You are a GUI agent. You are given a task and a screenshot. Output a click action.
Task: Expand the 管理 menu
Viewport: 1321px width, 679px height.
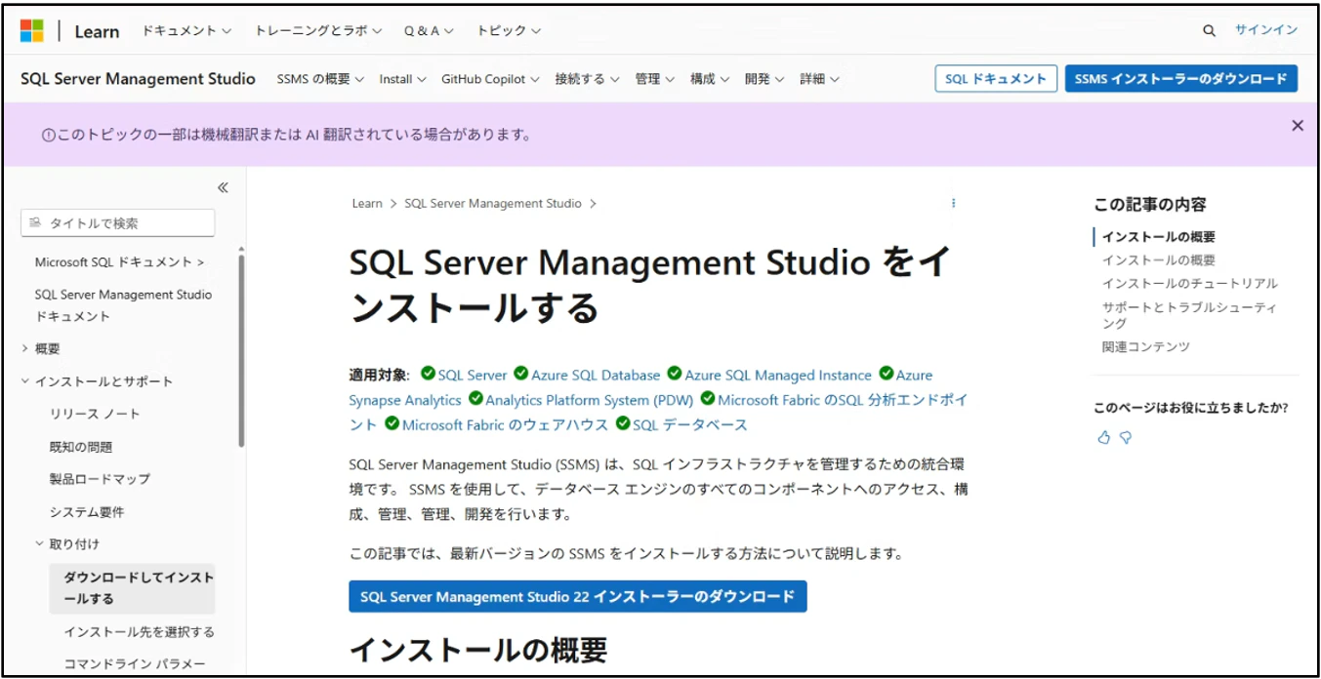pos(654,79)
